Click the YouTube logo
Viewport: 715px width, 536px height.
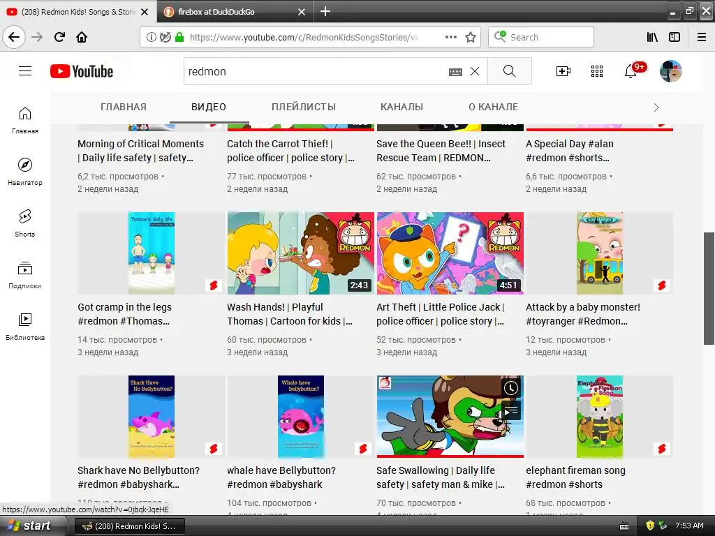click(x=82, y=71)
